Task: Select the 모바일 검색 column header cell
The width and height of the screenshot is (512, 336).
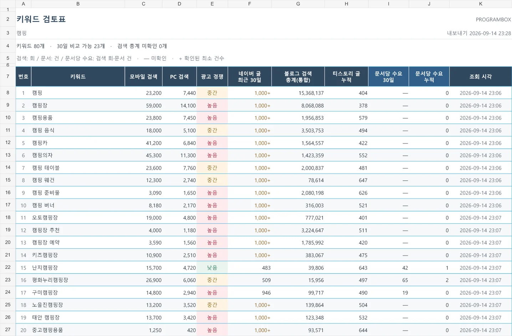Action: tap(143, 77)
